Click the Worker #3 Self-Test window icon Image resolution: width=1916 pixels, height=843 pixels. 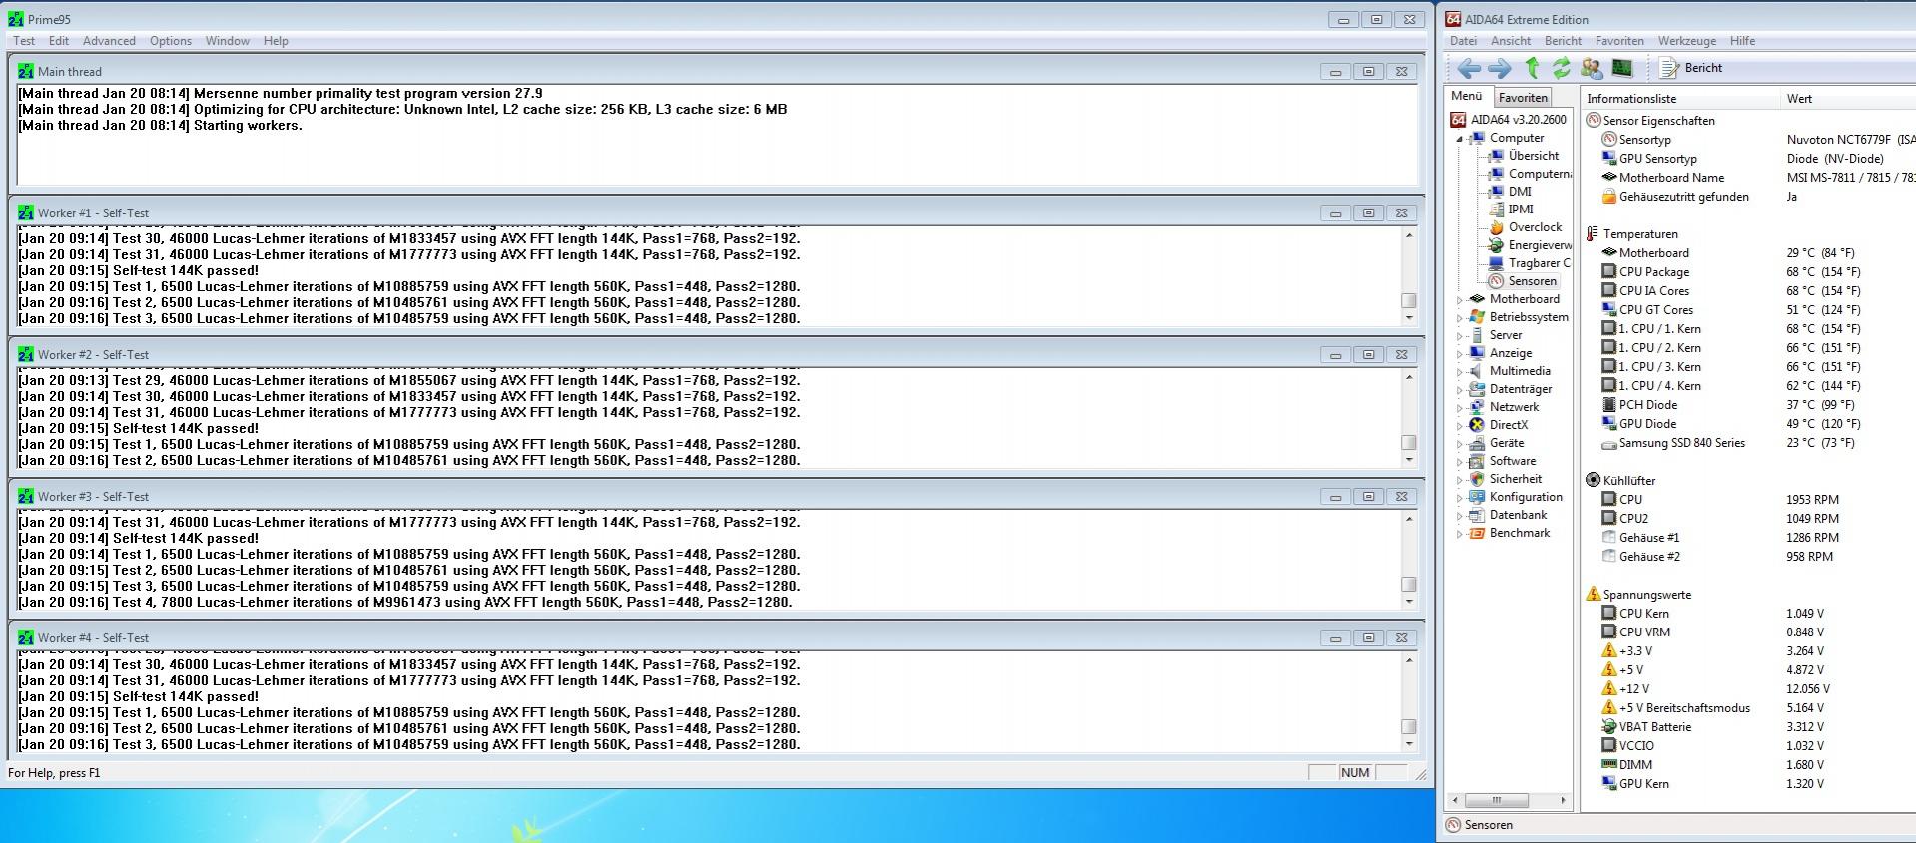pyautogui.click(x=26, y=497)
